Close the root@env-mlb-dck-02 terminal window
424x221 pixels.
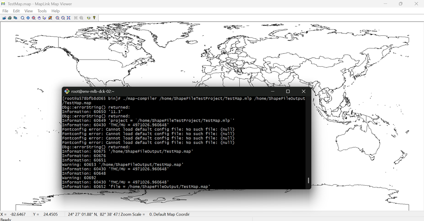[303, 91]
